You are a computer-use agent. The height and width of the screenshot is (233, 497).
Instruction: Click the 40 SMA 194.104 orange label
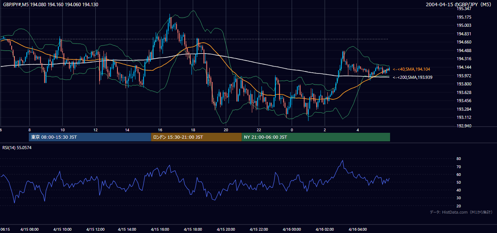coord(411,69)
